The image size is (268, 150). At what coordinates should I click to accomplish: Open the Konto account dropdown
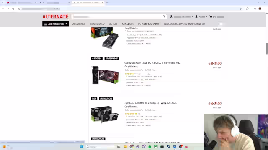[x=201, y=17]
